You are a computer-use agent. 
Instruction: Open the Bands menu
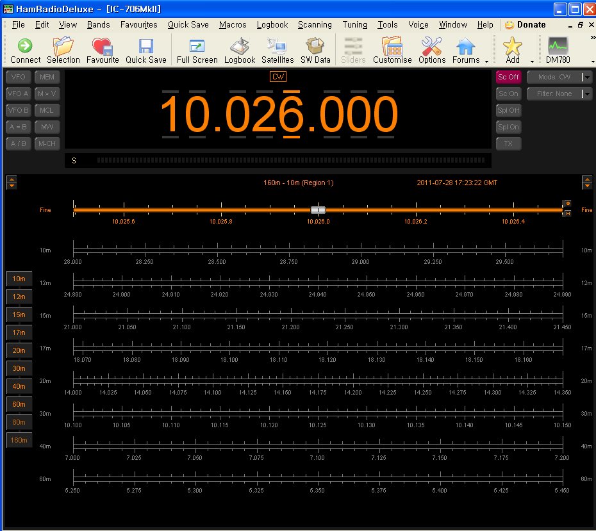click(99, 25)
